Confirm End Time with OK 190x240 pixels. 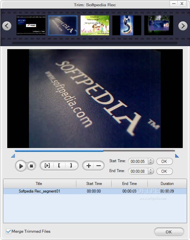[164, 171]
